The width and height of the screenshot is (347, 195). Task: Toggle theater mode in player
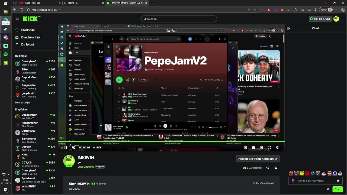pyautogui.click(x=261, y=148)
